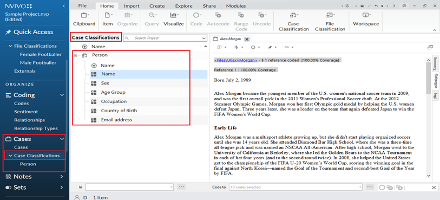
Task: Select Female Footballer in navigation
Action: (41, 55)
